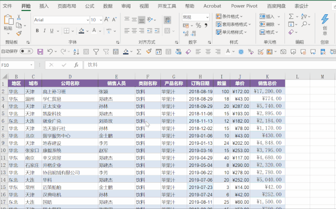This screenshot has height=209, width=336.
Task: Click the Save icon in quick access toolbar
Action: point(40,52)
